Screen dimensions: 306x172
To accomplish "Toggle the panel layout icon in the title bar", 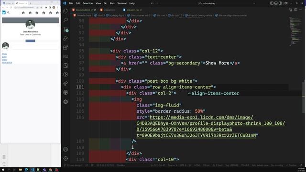I will click(276, 3).
